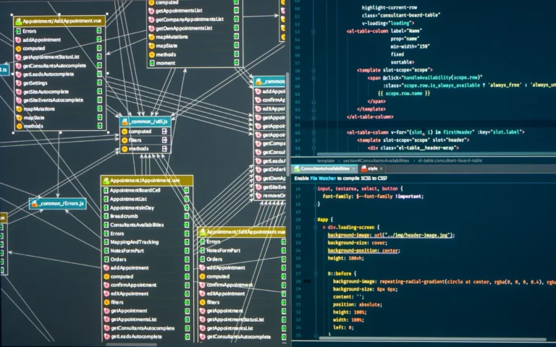Click the file icon on _common_/util.js node
556x347 pixels.
(x=125, y=121)
